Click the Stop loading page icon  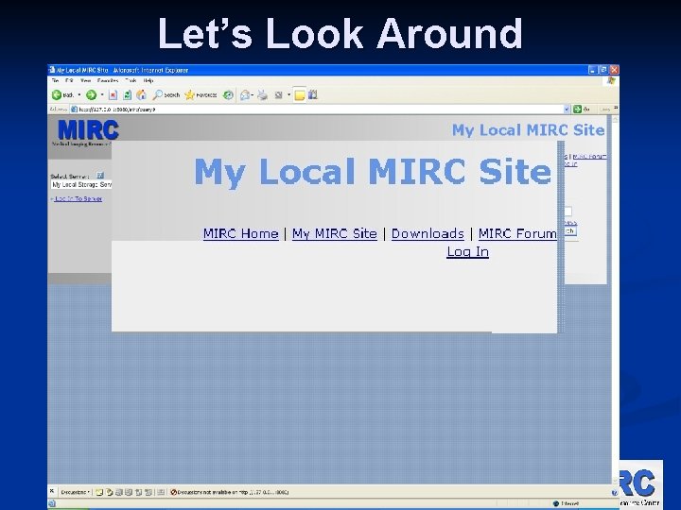tap(113, 95)
